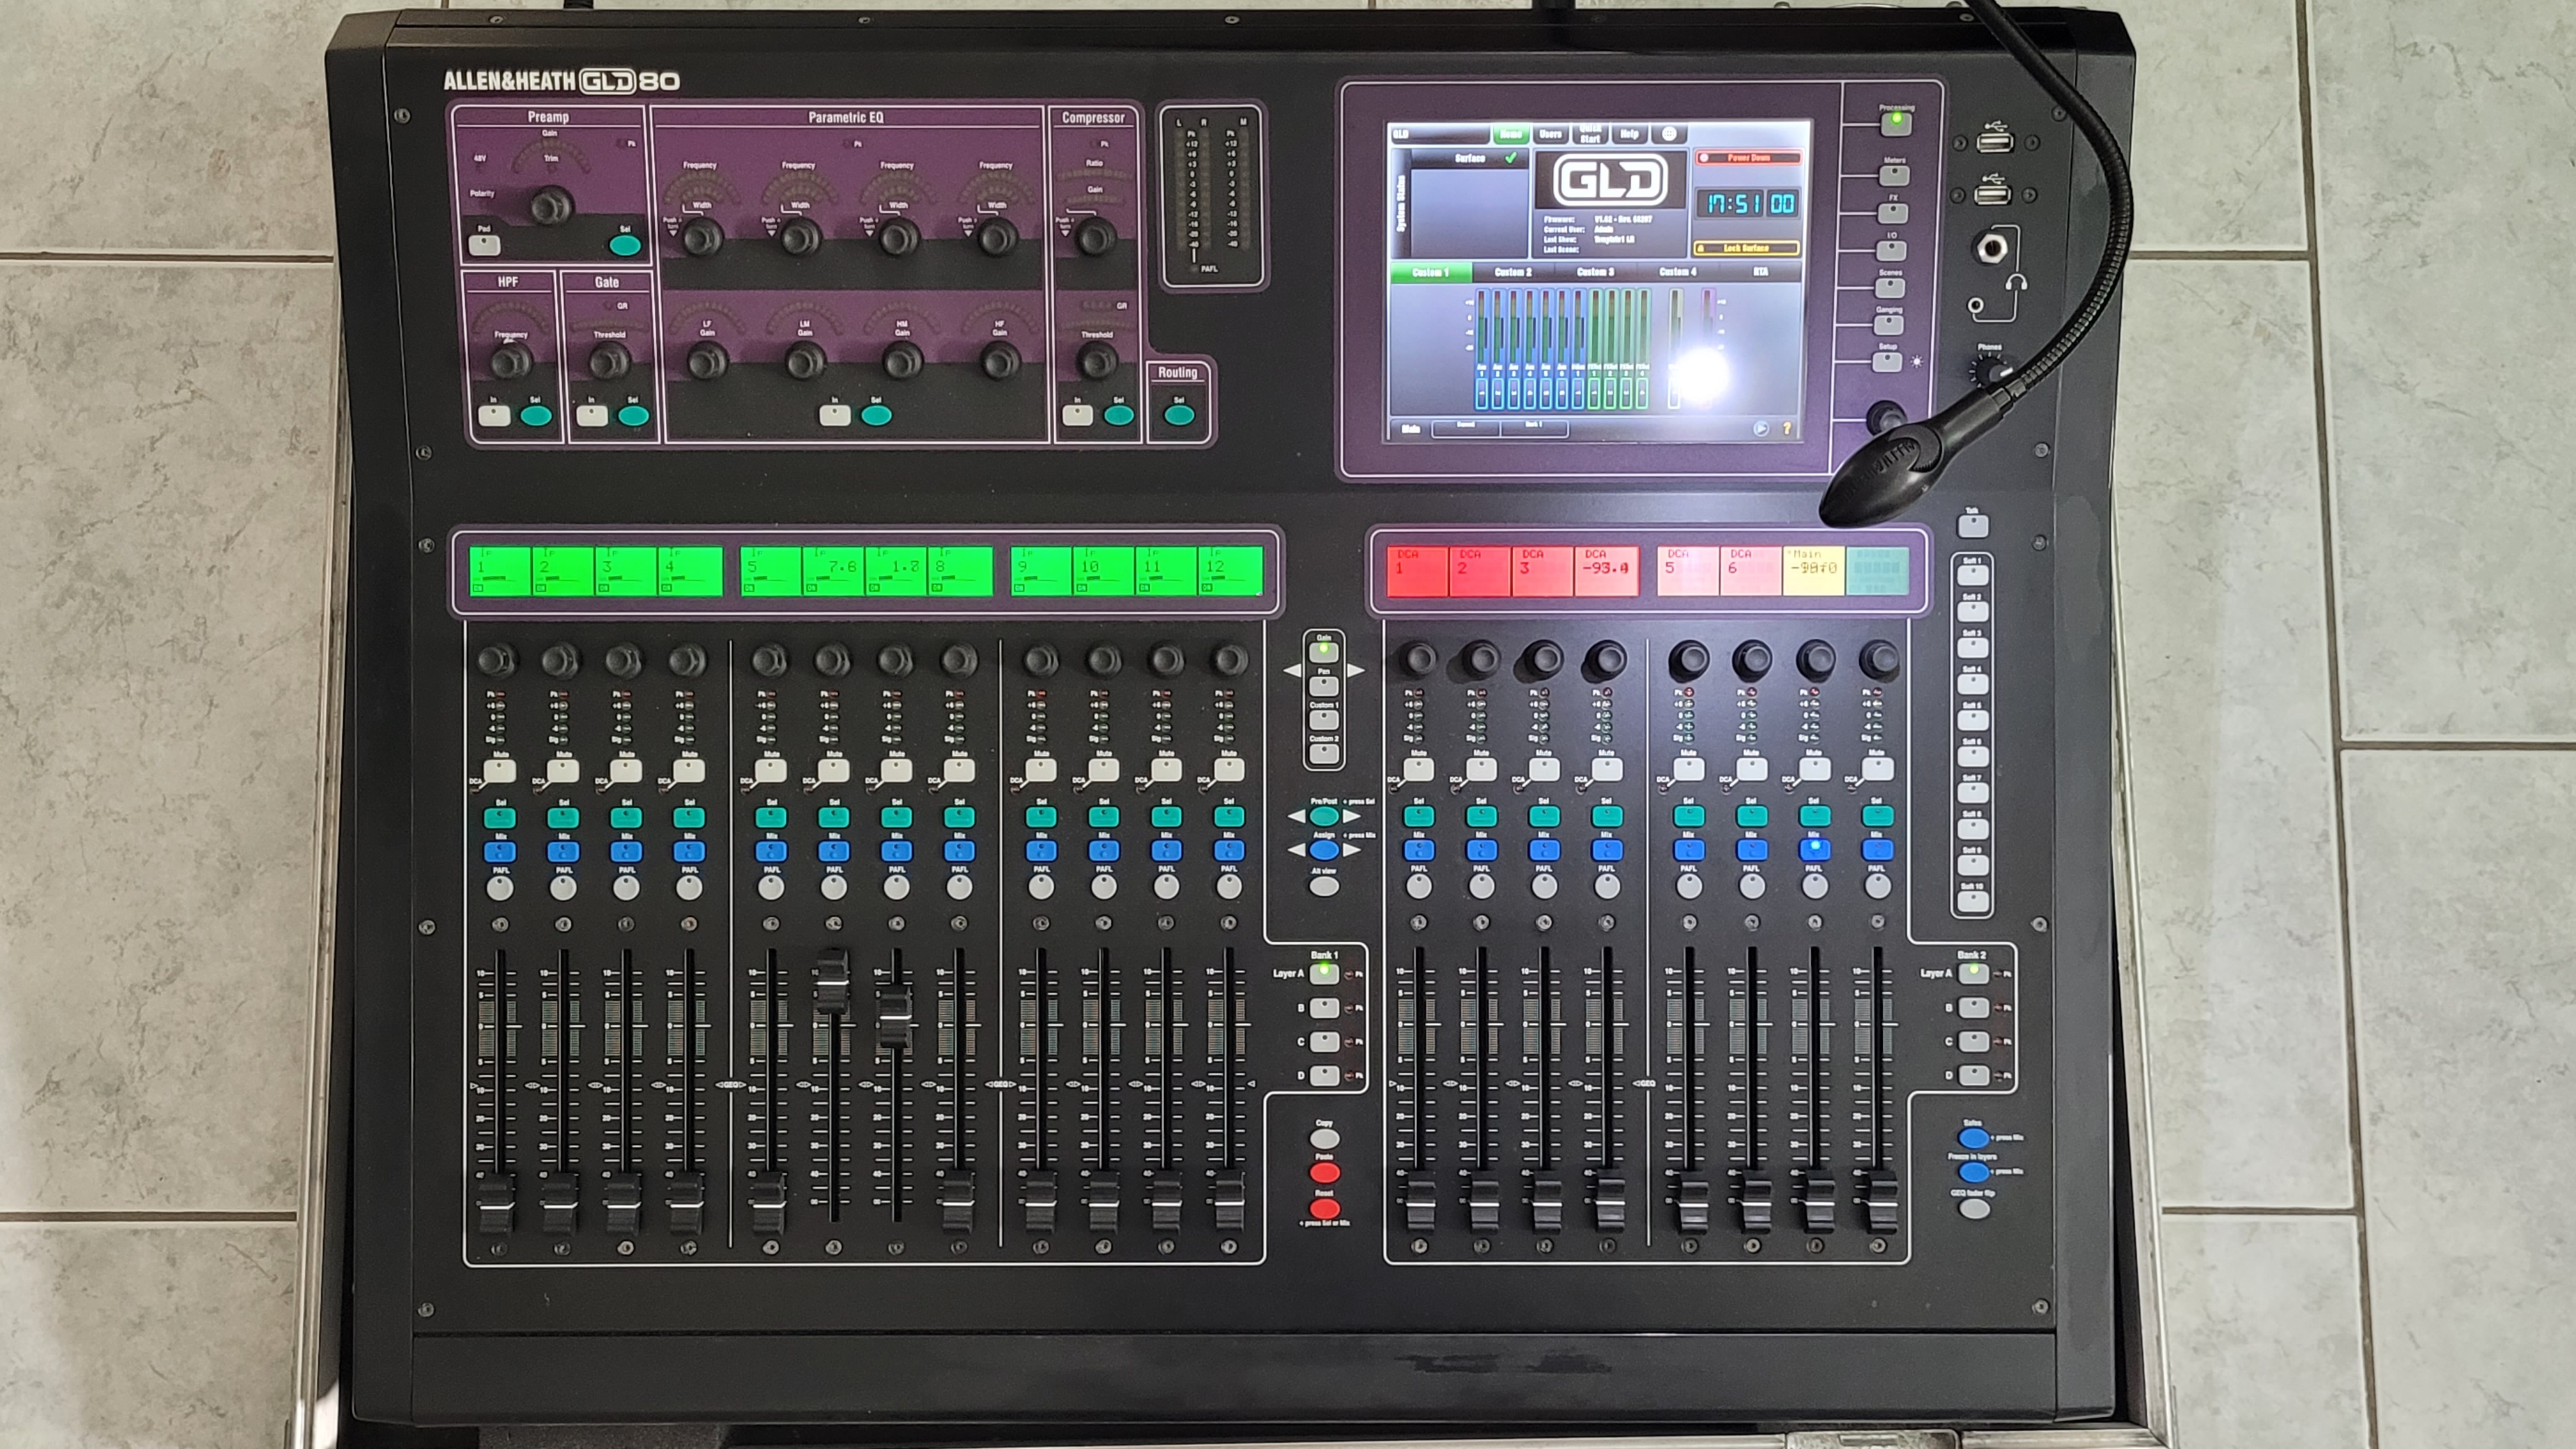2576x1449 pixels.
Task: Push the Alt view key
Action: click(x=1324, y=886)
